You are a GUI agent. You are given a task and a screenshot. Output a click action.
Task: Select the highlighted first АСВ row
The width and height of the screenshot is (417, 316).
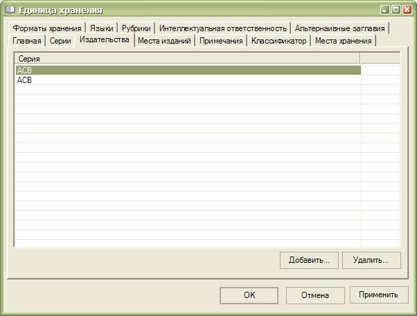point(187,70)
